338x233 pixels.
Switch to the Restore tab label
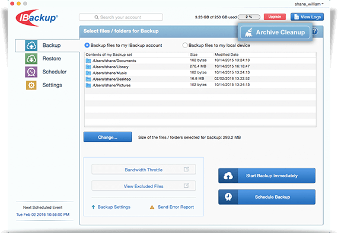coord(52,59)
